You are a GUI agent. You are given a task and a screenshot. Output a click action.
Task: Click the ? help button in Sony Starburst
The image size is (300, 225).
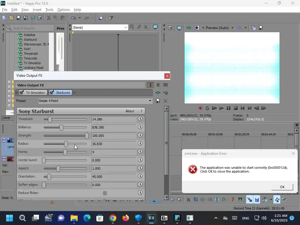point(142,111)
